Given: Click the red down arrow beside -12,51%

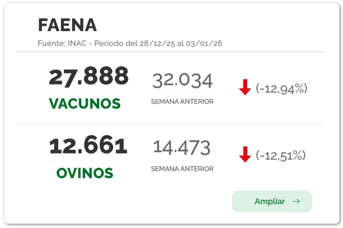Looking at the screenshot, I should (245, 155).
